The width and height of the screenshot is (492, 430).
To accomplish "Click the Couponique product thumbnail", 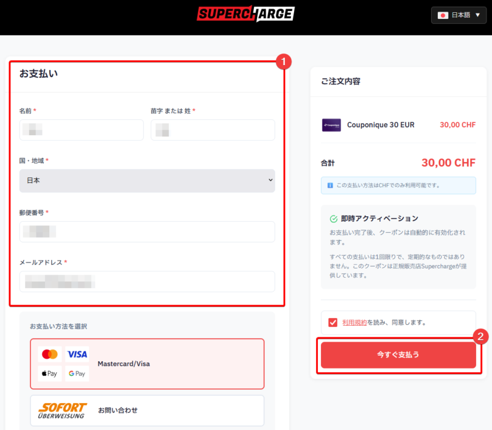I will [x=331, y=125].
